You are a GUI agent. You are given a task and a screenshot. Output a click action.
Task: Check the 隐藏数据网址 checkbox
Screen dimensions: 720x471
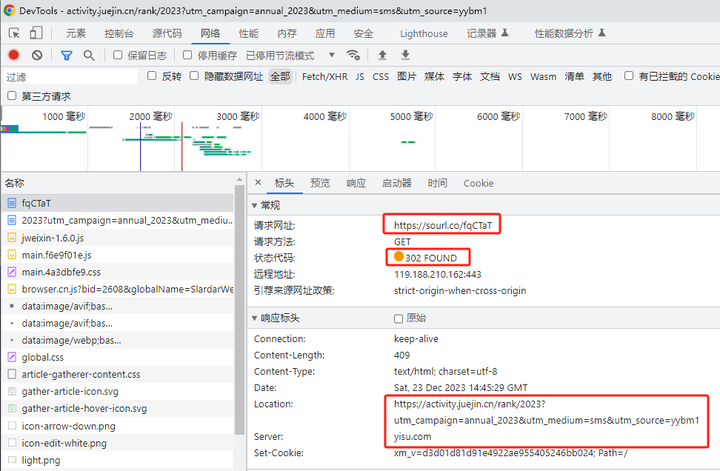[x=194, y=76]
